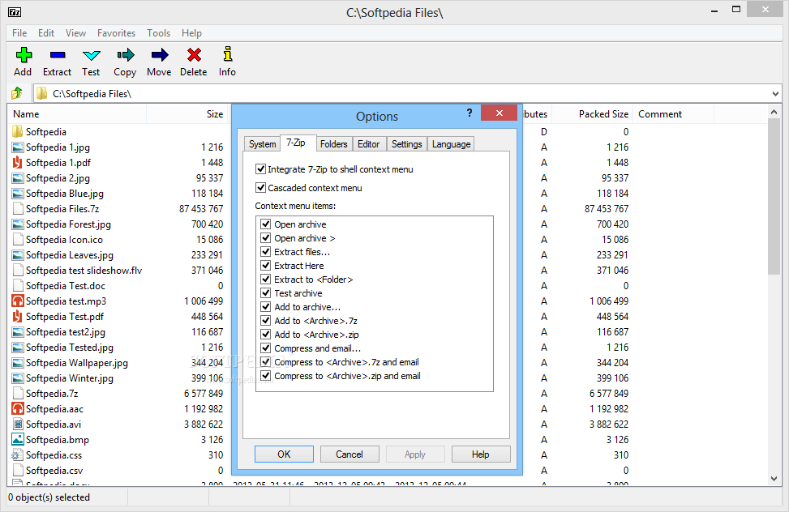Click the file list vertical scrollbar thumb
789x512 pixels.
click(x=774, y=197)
